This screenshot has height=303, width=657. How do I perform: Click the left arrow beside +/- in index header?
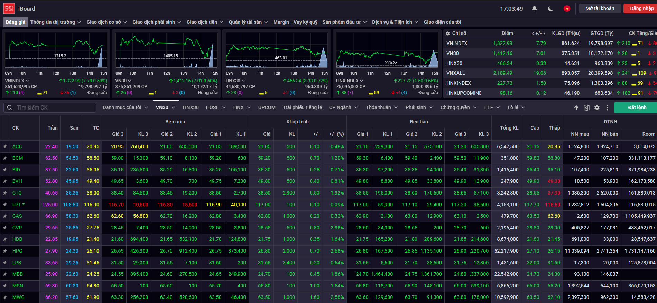coord(533,34)
